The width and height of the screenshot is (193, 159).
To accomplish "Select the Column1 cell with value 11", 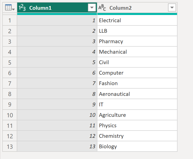I will point(57,126).
